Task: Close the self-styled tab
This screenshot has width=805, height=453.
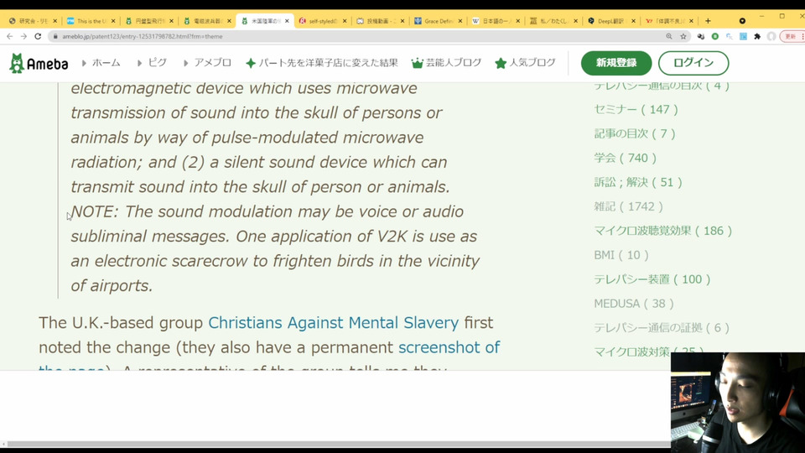Action: pyautogui.click(x=345, y=21)
